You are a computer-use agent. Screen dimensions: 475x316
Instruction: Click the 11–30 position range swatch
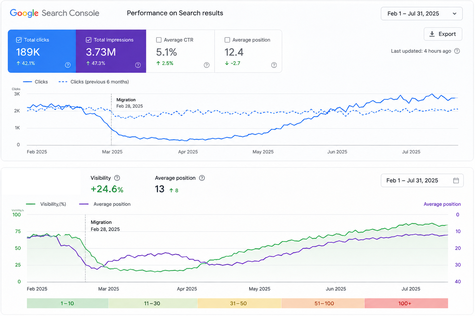click(x=153, y=303)
